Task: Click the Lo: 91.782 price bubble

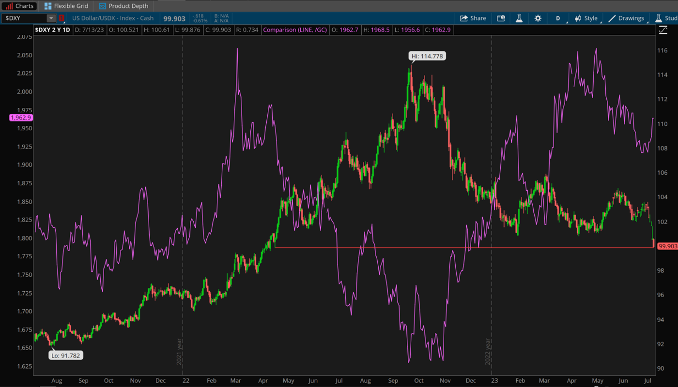Action: pyautogui.click(x=66, y=356)
